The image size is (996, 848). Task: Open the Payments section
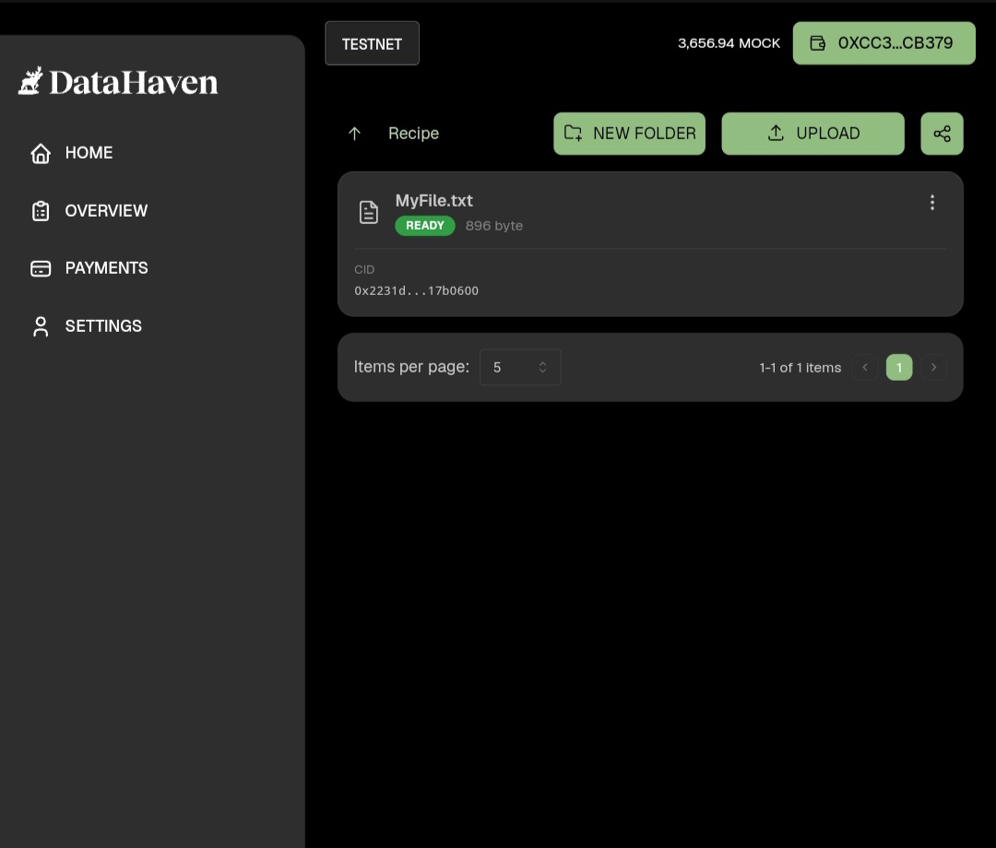[x=89, y=268]
